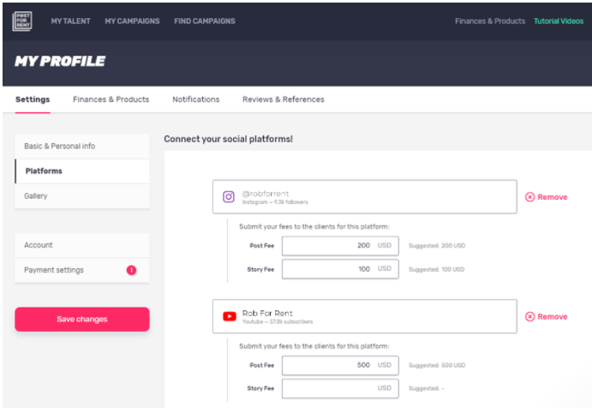The image size is (592, 408).
Task: Click the YouTube icon beside Rob For Rent
Action: tap(229, 316)
